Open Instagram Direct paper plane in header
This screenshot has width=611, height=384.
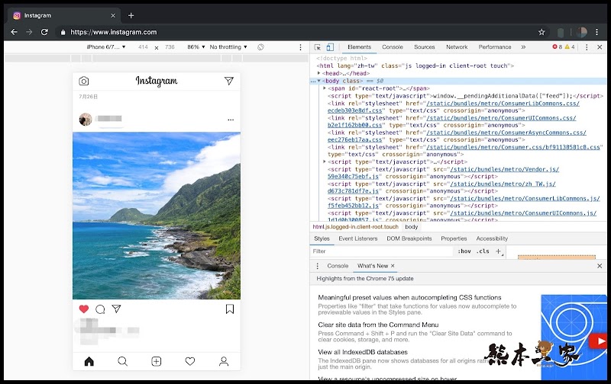coord(229,81)
